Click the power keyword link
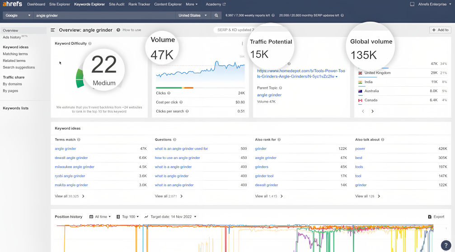 point(360,149)
